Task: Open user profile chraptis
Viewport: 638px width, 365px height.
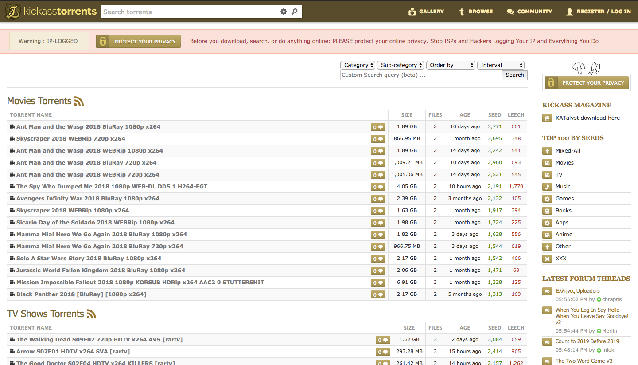Action: (x=612, y=299)
